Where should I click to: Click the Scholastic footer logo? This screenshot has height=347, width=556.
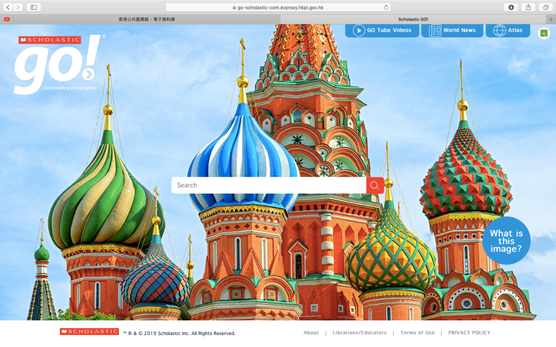[89, 332]
